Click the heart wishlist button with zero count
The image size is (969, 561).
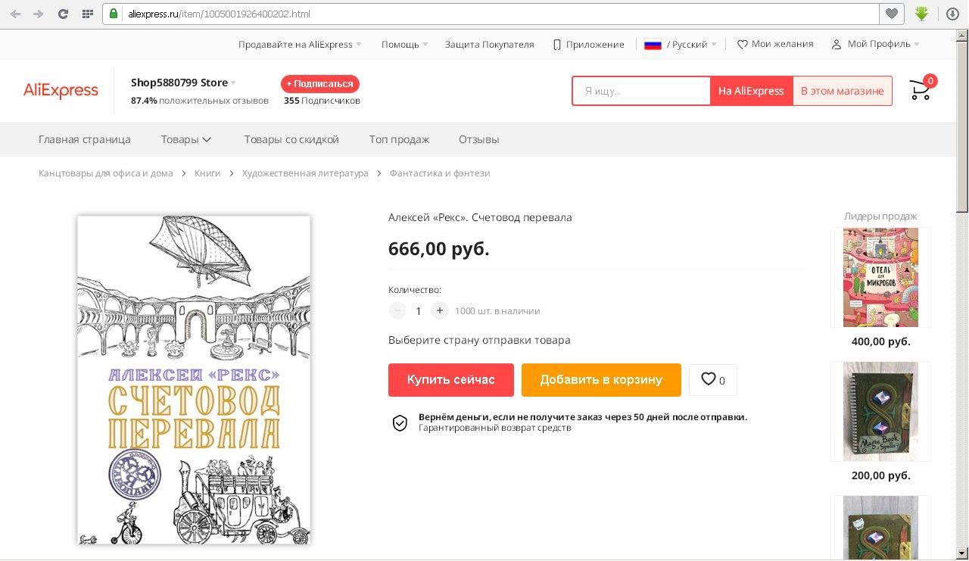point(712,380)
